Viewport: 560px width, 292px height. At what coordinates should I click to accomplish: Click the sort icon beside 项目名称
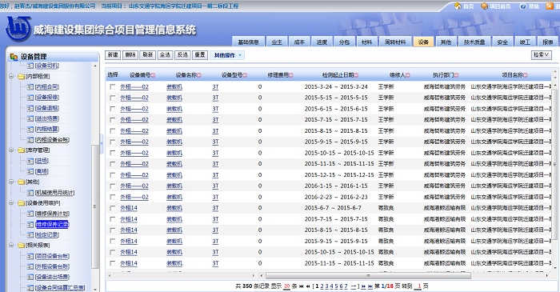(x=526, y=75)
